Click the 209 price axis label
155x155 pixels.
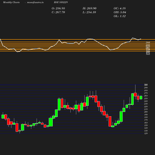coord(146,112)
